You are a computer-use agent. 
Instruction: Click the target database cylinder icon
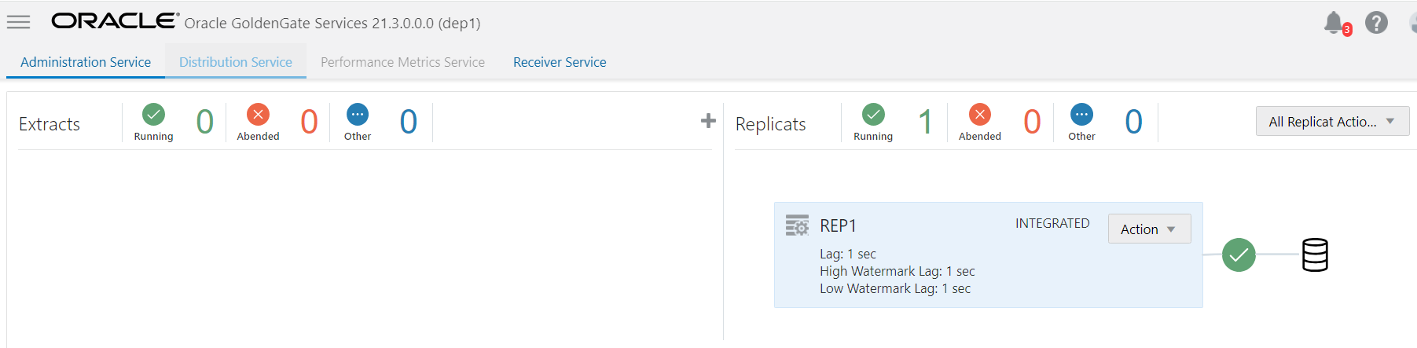click(1315, 255)
